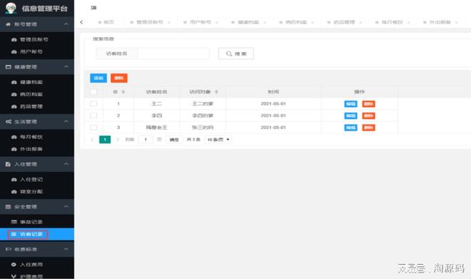Click the 2021-05-01 date in row ID 2
Screen dimensions: 471x279
273,116
